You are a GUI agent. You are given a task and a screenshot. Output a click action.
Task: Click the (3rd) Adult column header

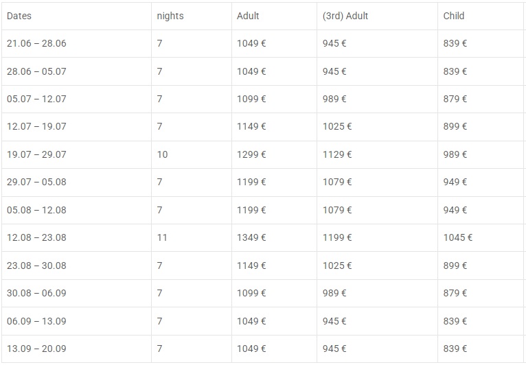(345, 16)
